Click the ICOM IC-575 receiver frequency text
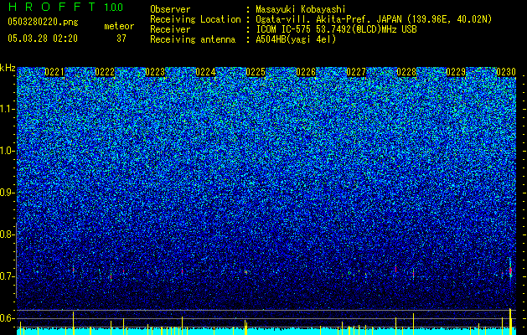Screen dimensions: 527x335 pyautogui.click(x=336, y=29)
